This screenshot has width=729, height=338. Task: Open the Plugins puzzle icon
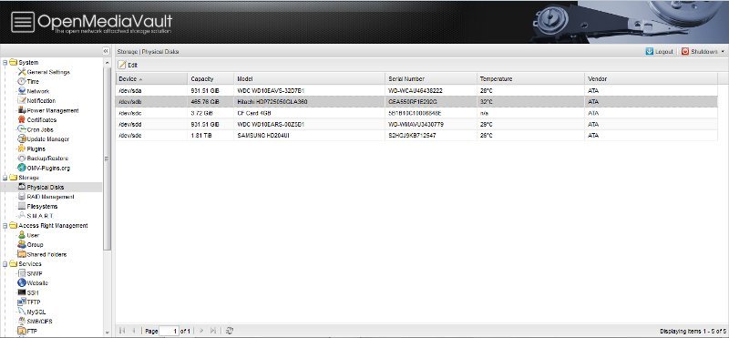[x=21, y=149]
